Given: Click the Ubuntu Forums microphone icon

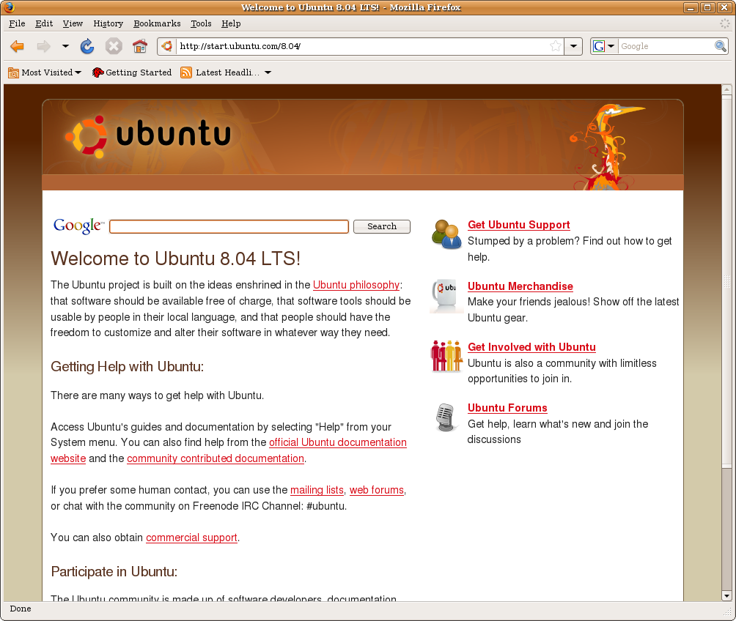Looking at the screenshot, I should (446, 417).
